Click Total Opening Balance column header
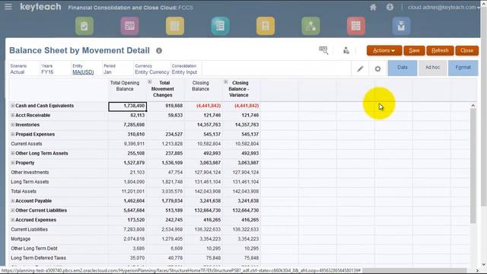This screenshot has height=274, width=487. 125,86
